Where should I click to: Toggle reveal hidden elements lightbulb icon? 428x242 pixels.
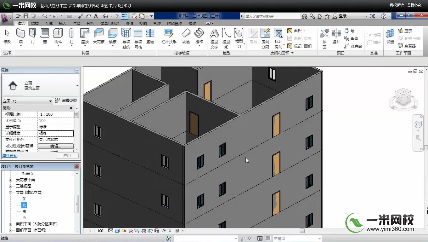[x=170, y=231]
